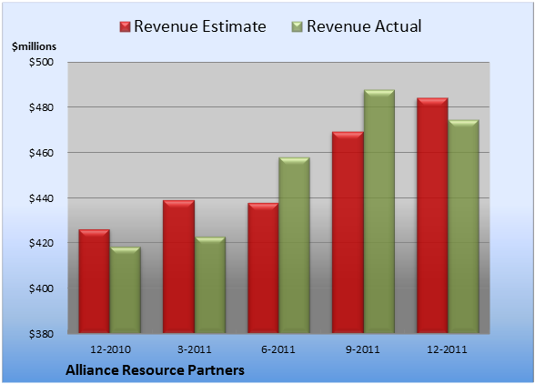Click the '$millions' axis unit label

point(34,46)
